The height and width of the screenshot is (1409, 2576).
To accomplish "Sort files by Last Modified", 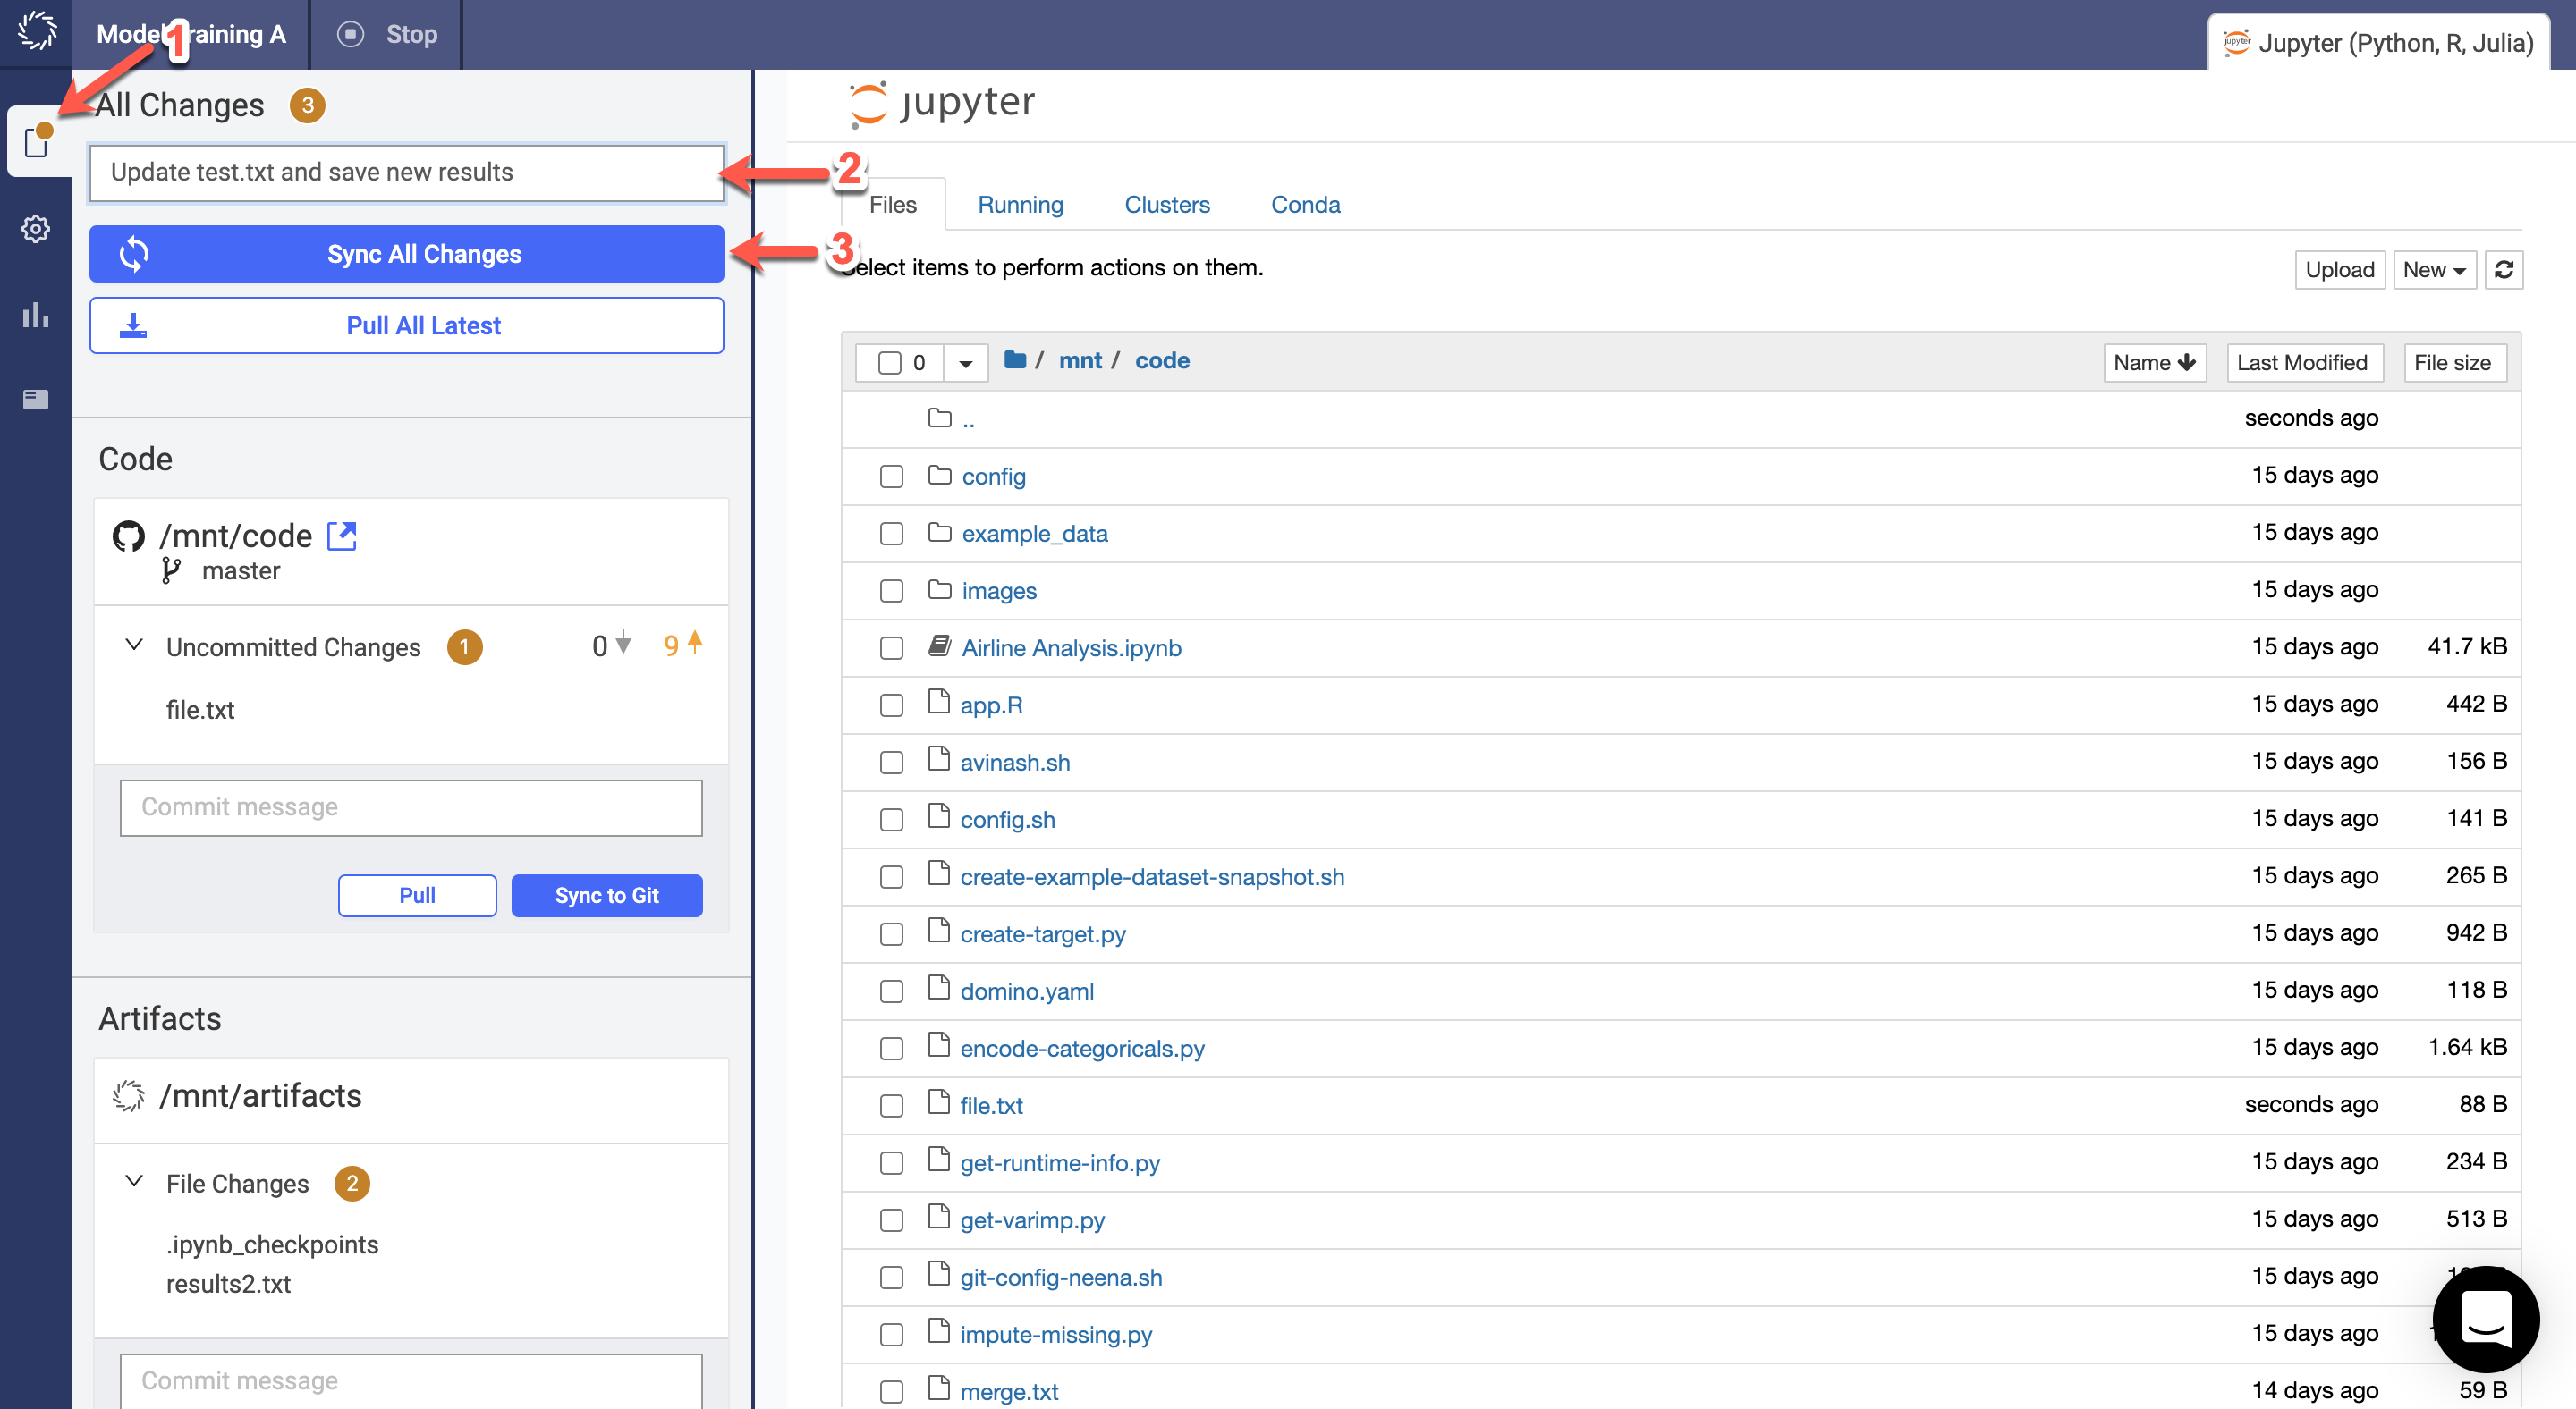I will [2304, 363].
